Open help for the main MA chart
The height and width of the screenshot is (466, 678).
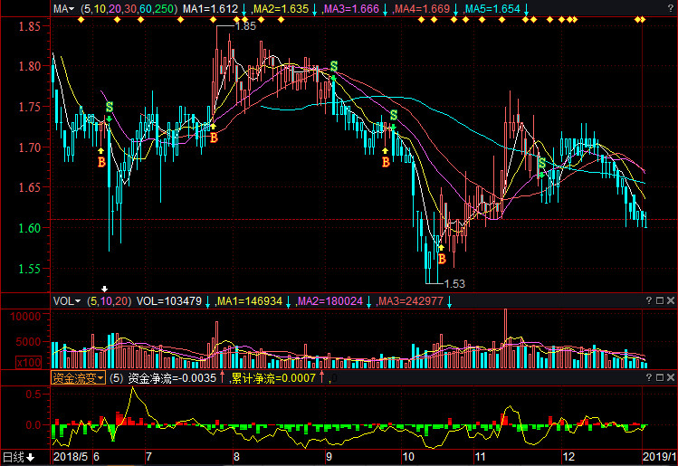[x=671, y=9]
